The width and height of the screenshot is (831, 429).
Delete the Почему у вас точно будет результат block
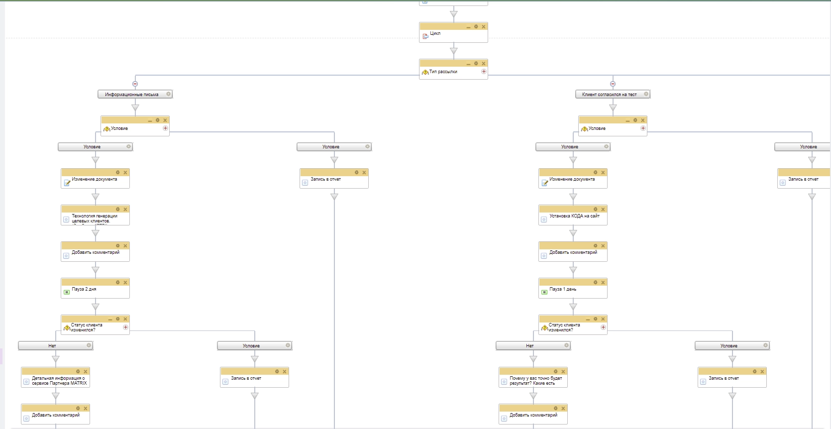563,372
